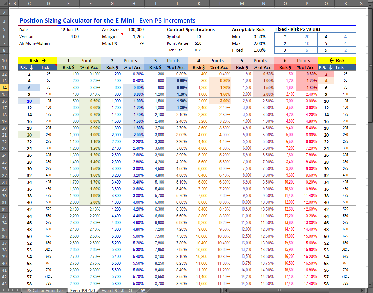Click the author name Ali Moin-Afshari

(x=34, y=43)
